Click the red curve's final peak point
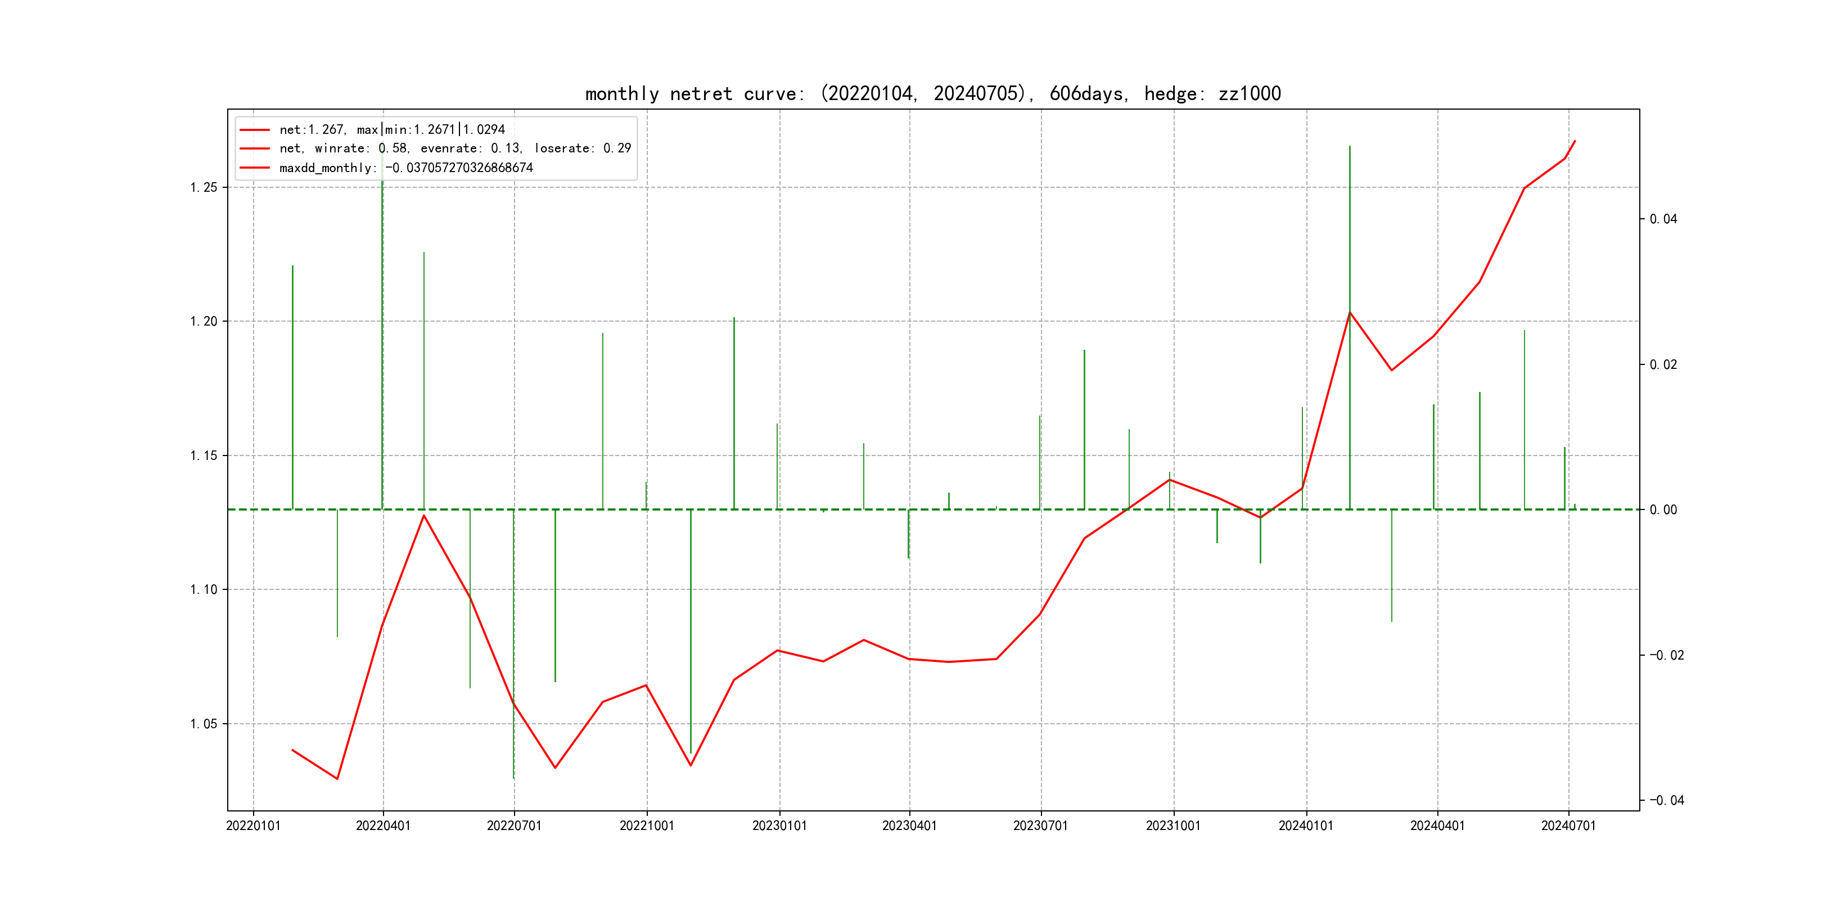 (1575, 142)
